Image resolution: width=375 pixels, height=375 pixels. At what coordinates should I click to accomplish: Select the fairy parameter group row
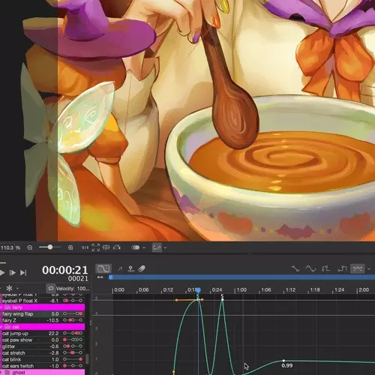point(43,307)
